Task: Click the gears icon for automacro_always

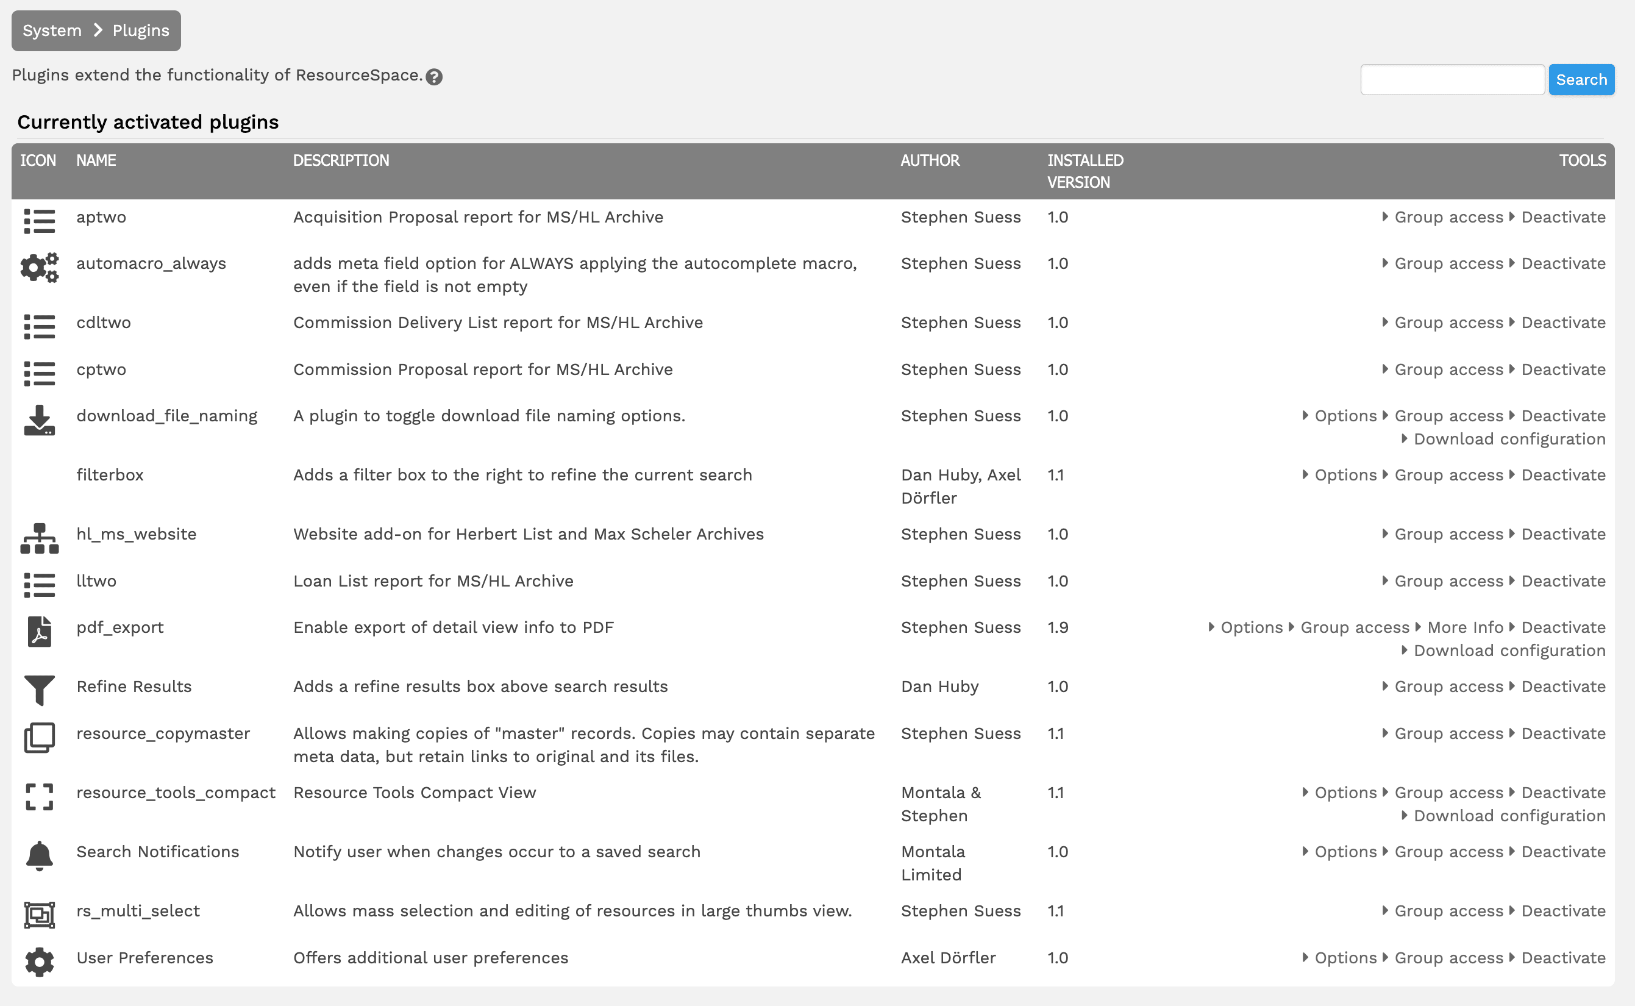Action: pyautogui.click(x=39, y=268)
